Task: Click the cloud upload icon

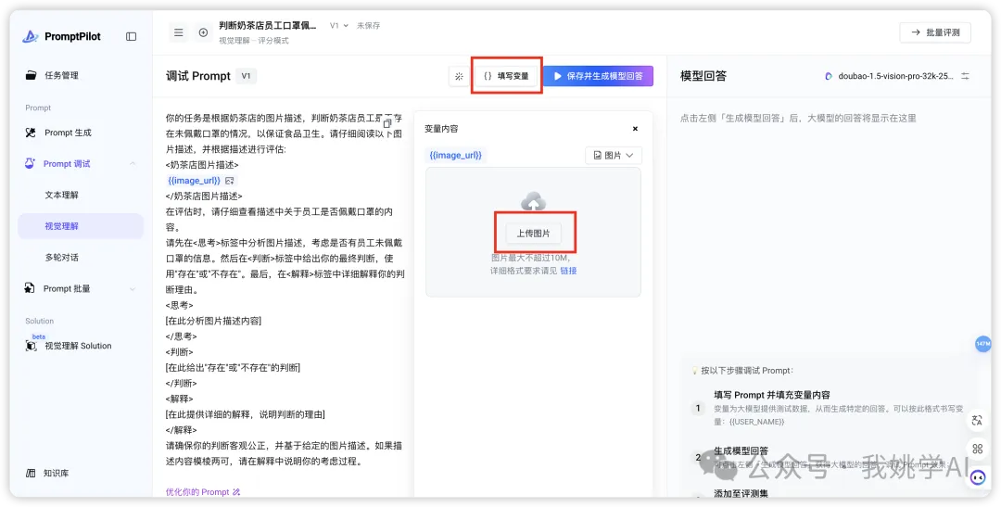Action: 534,202
